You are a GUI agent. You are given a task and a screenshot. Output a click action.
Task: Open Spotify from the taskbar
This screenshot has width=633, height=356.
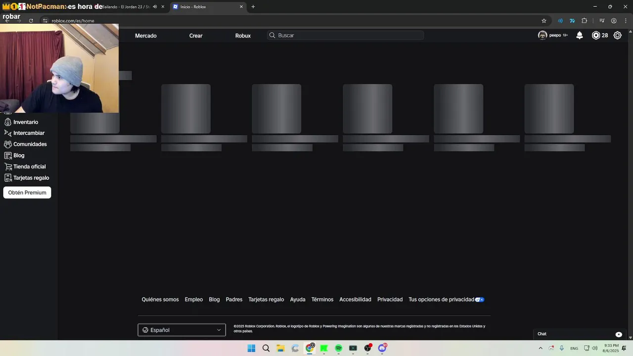click(x=338, y=348)
